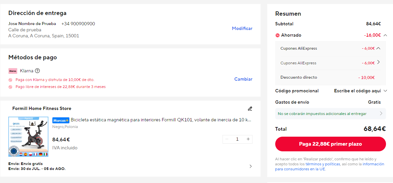
Task: Click the 'Negro,Polonia' variant text
Action: pos(65,127)
